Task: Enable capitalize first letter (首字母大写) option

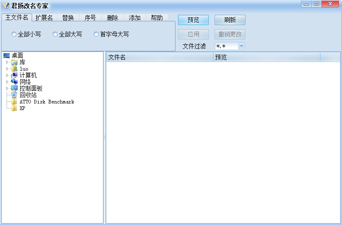Action: tap(96, 34)
